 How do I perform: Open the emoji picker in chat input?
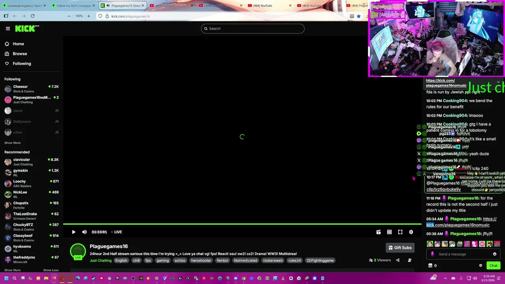pyautogui.click(x=495, y=254)
